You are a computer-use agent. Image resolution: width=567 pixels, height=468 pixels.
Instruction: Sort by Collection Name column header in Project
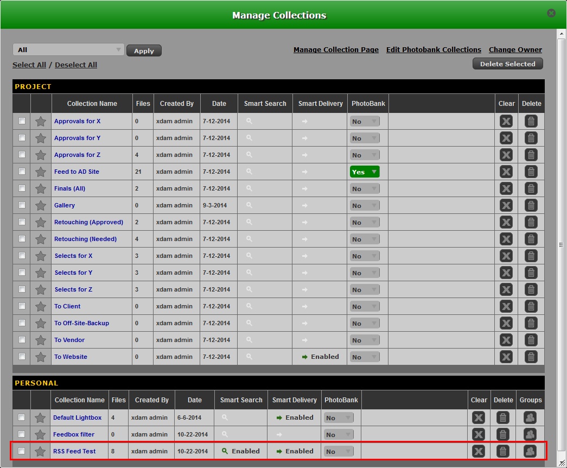[92, 104]
